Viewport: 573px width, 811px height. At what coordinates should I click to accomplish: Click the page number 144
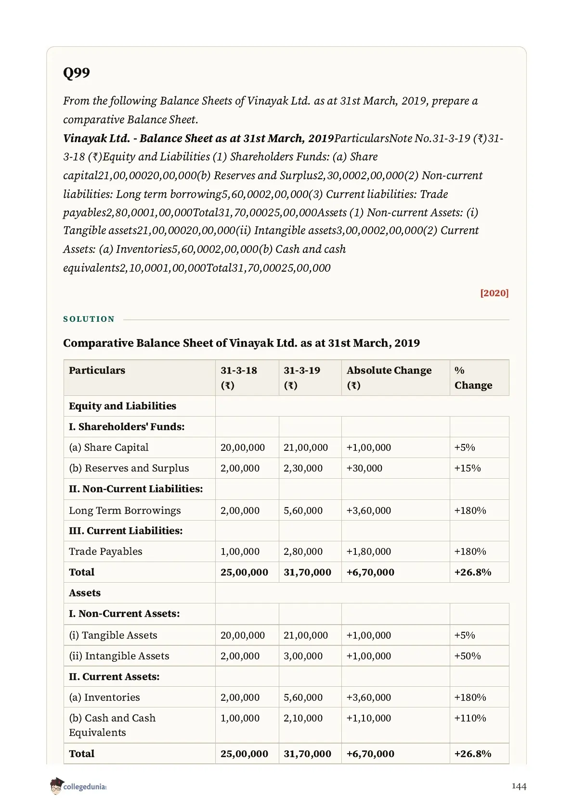(519, 786)
